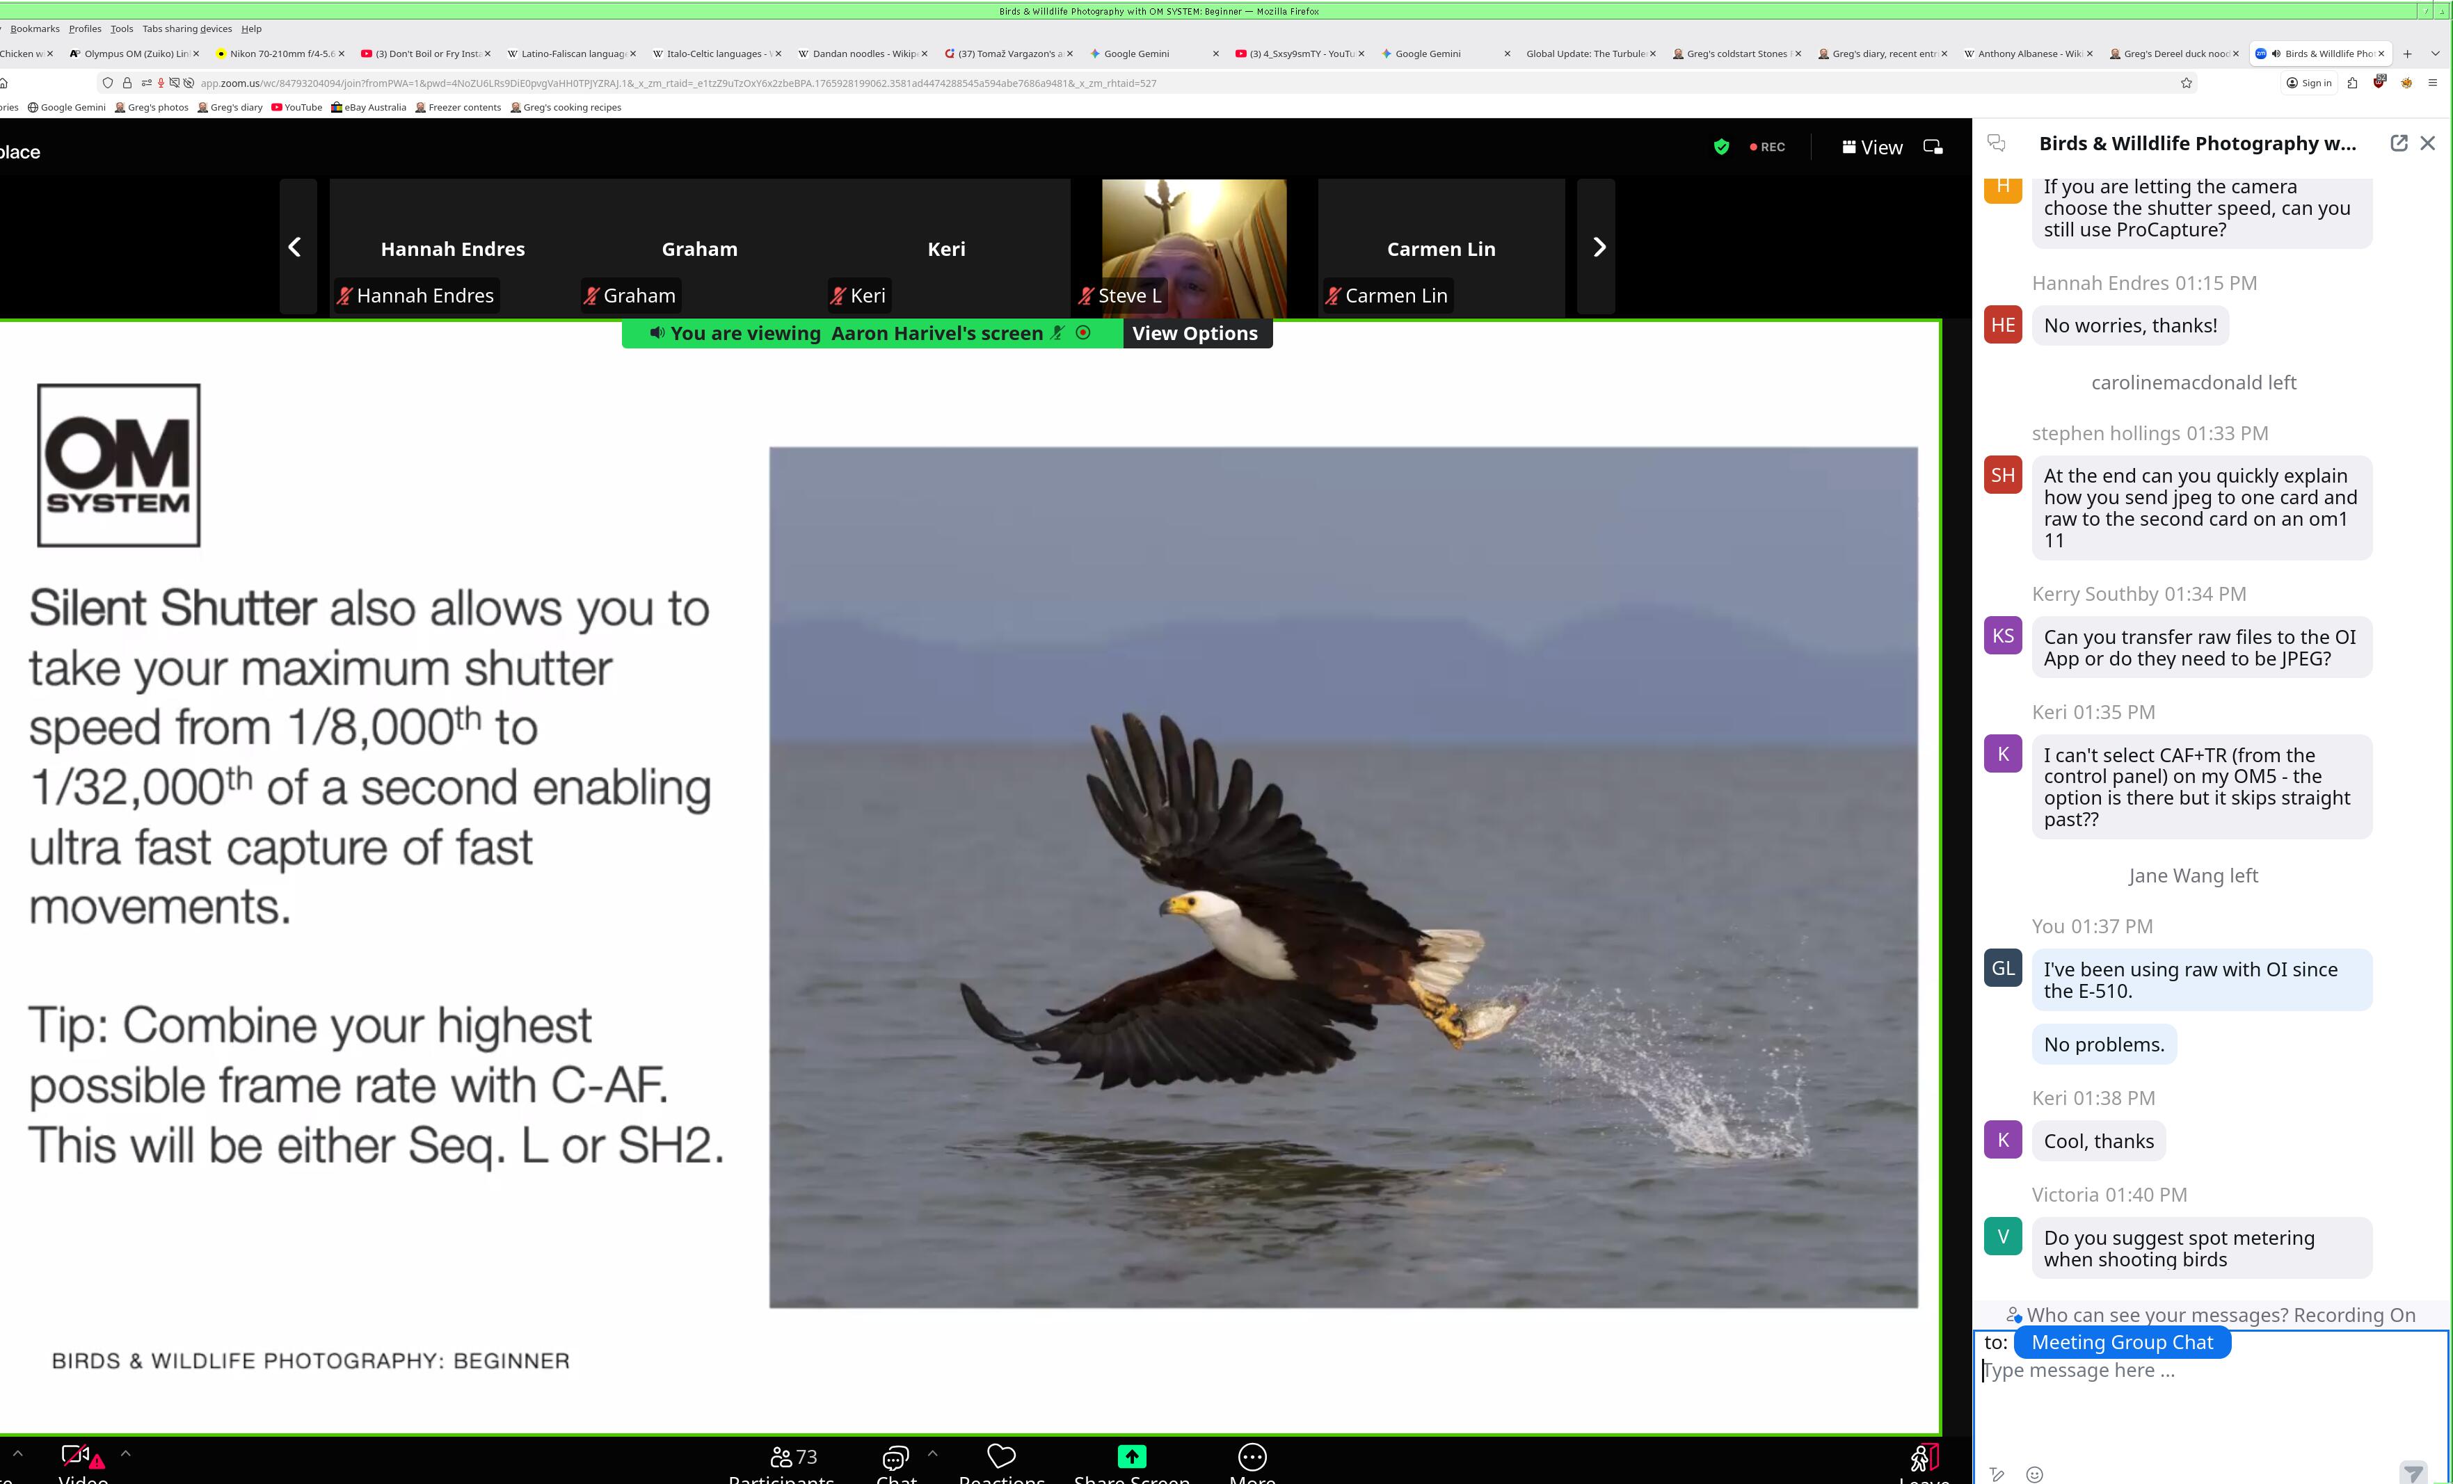Toggle the Video camera on
Viewport: 2453px width, 1484px height.
(76, 1456)
